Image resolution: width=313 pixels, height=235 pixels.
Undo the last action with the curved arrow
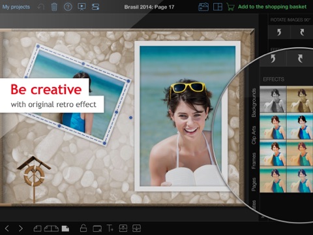[40, 7]
